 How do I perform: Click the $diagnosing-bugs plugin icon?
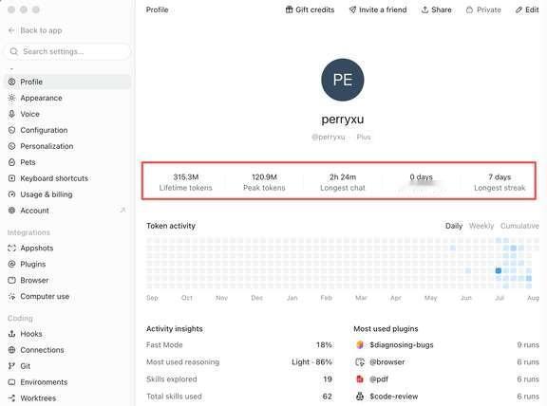(x=360, y=344)
